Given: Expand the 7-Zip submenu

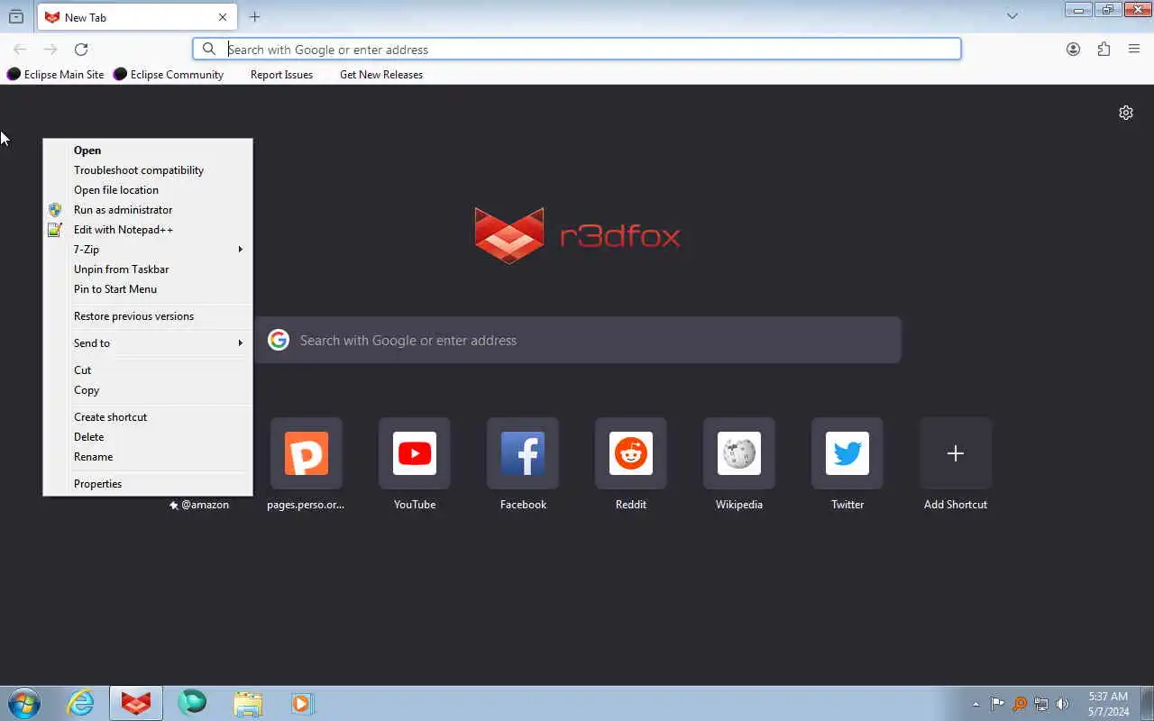Looking at the screenshot, I should coord(148,250).
